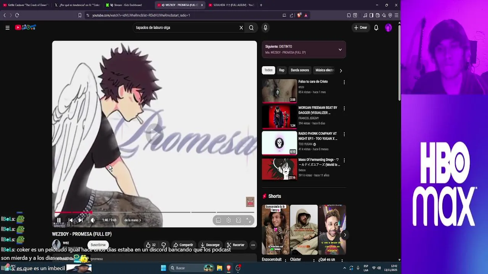Go to YouTube home via logo

[25, 27]
